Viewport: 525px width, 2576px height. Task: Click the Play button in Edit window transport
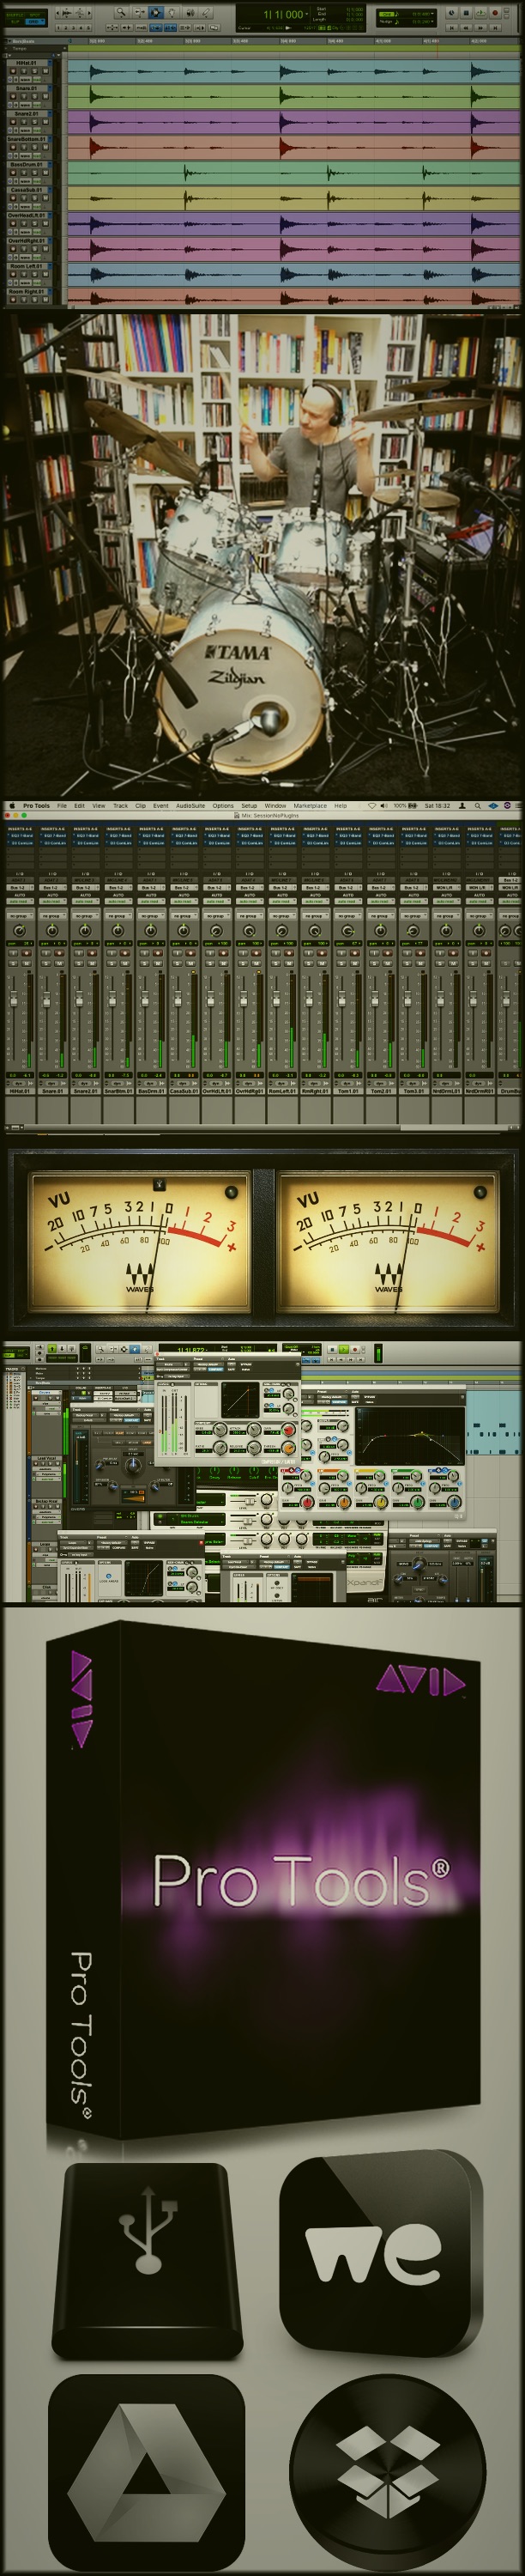480,11
